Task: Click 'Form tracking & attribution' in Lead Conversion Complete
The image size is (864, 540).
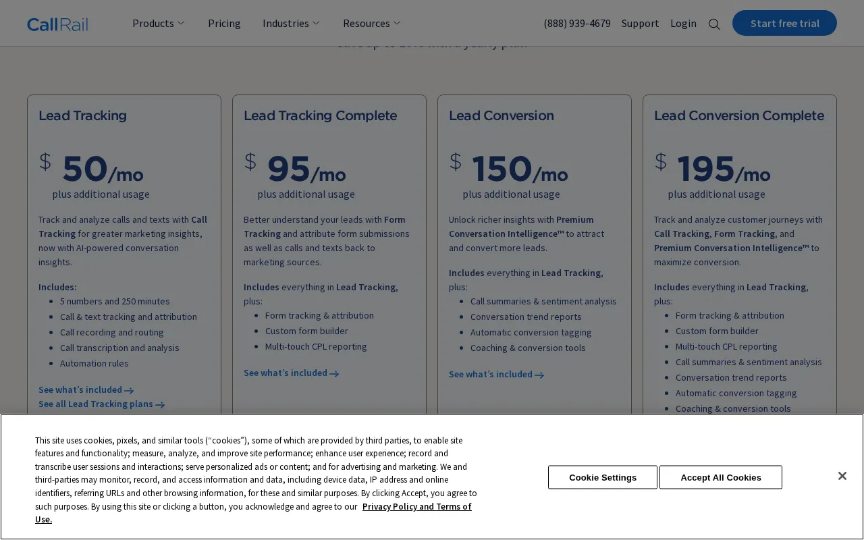Action: click(x=730, y=315)
